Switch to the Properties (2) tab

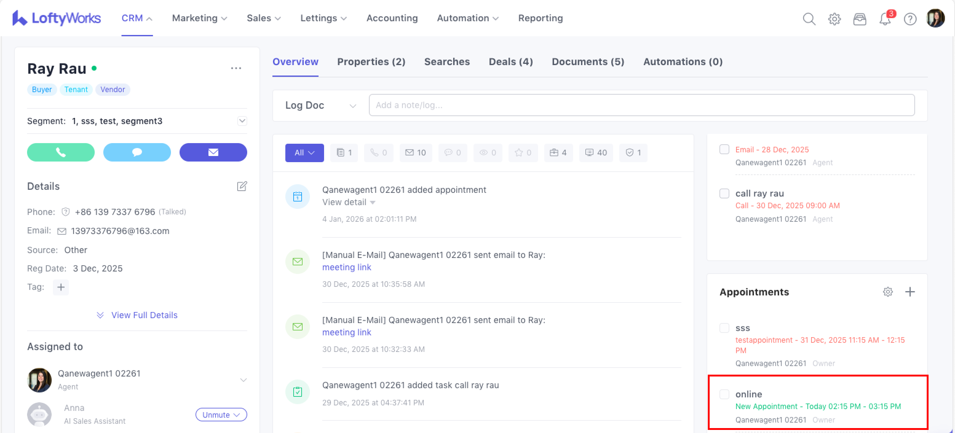pyautogui.click(x=371, y=62)
